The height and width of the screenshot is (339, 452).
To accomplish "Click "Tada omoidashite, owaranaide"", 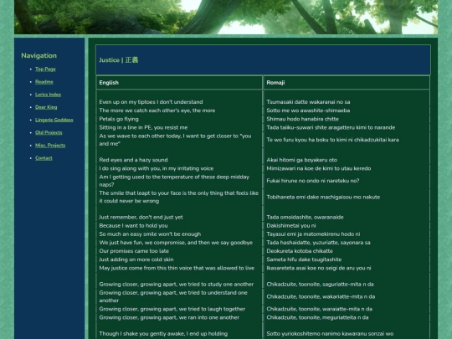I will [x=305, y=218].
